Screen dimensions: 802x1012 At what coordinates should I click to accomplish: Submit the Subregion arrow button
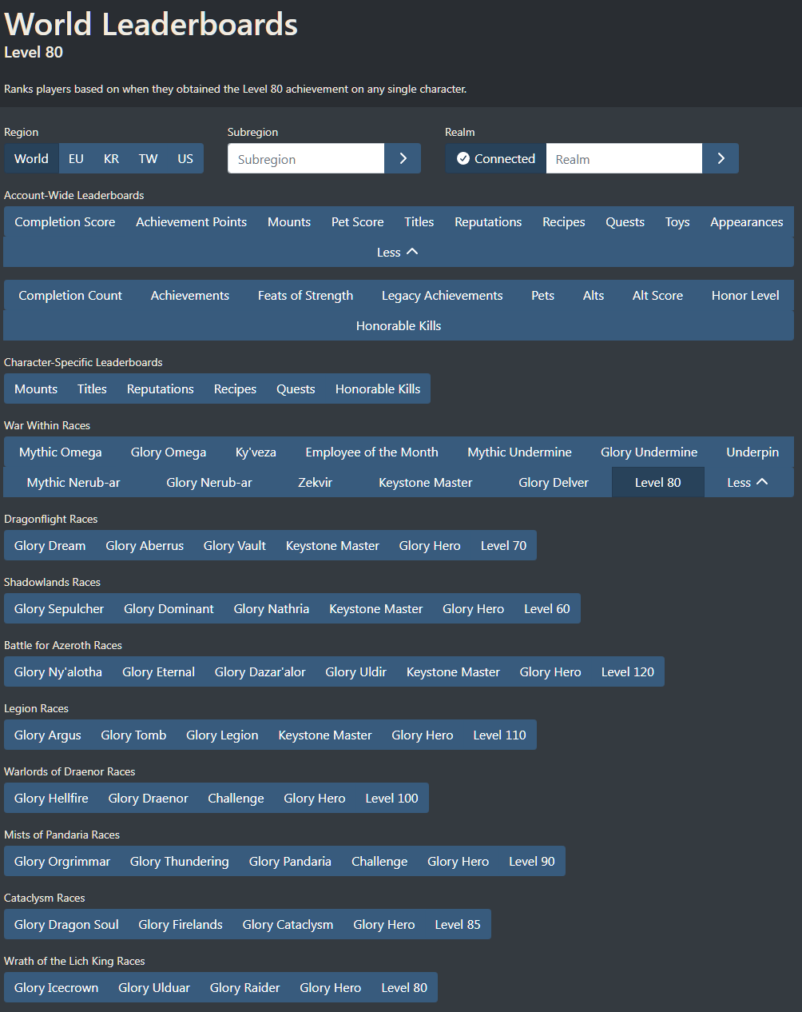(x=403, y=158)
